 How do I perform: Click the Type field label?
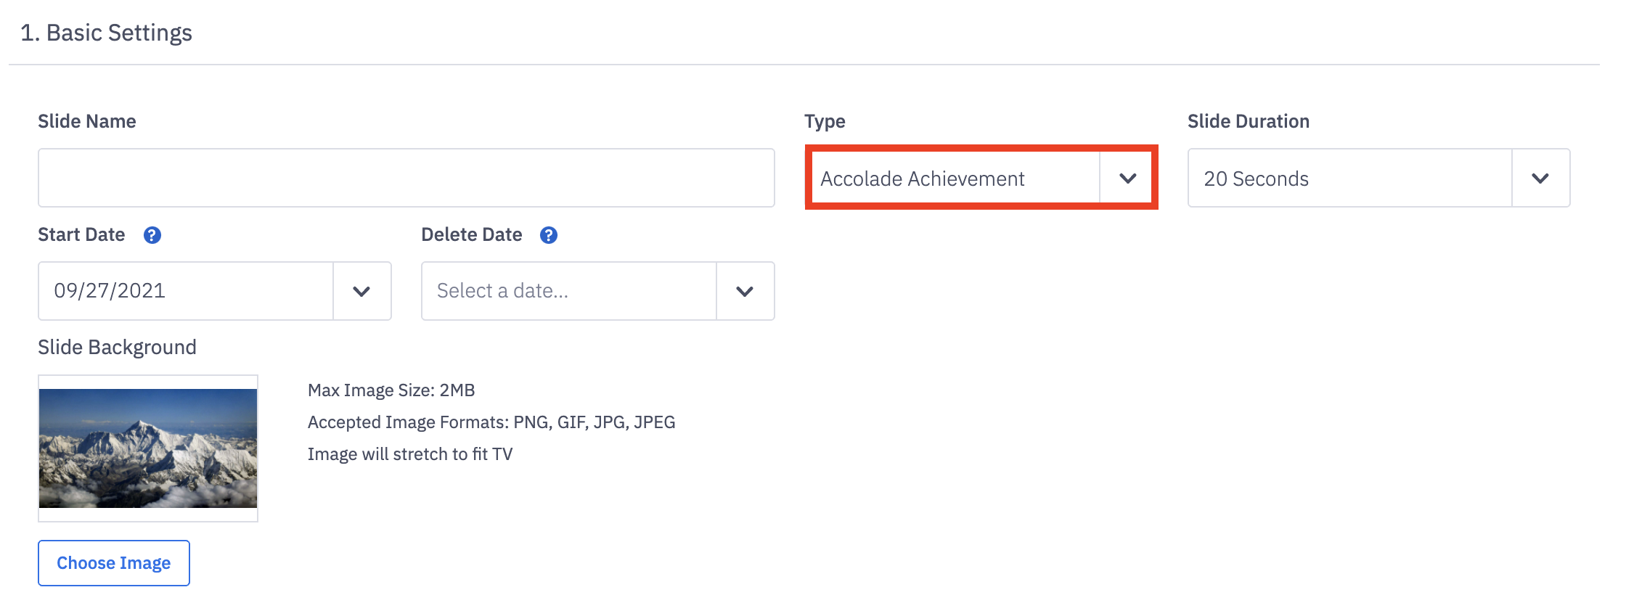click(825, 121)
